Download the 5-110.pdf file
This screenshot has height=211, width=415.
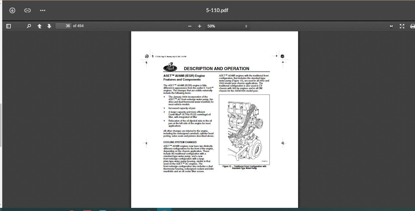click(12, 10)
